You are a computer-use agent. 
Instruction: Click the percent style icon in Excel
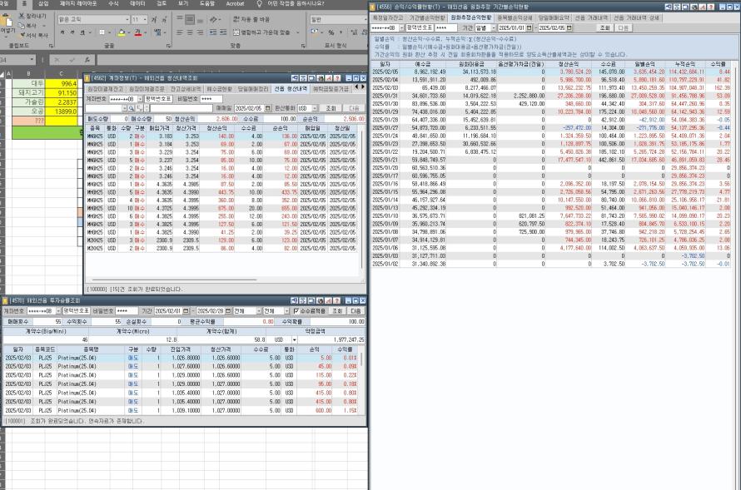331,32
